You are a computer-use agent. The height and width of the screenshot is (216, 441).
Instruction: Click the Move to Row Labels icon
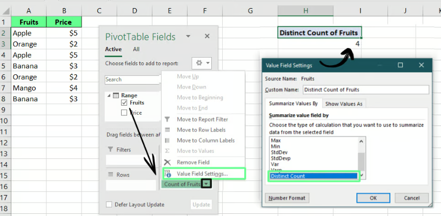pos(167,130)
